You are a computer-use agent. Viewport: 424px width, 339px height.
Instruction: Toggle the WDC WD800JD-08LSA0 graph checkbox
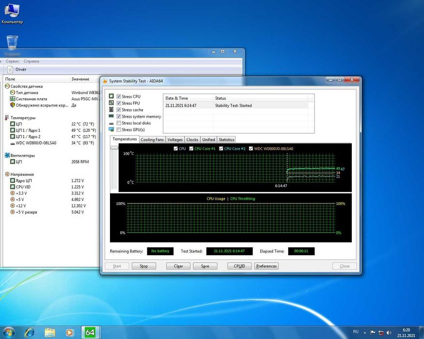click(x=251, y=148)
